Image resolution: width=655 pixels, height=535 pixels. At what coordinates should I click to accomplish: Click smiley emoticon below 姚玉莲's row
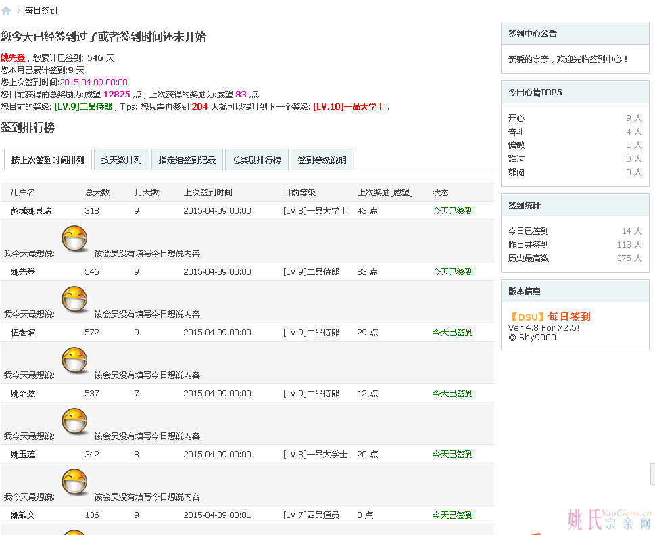tap(74, 483)
